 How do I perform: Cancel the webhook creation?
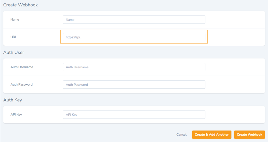(181, 135)
